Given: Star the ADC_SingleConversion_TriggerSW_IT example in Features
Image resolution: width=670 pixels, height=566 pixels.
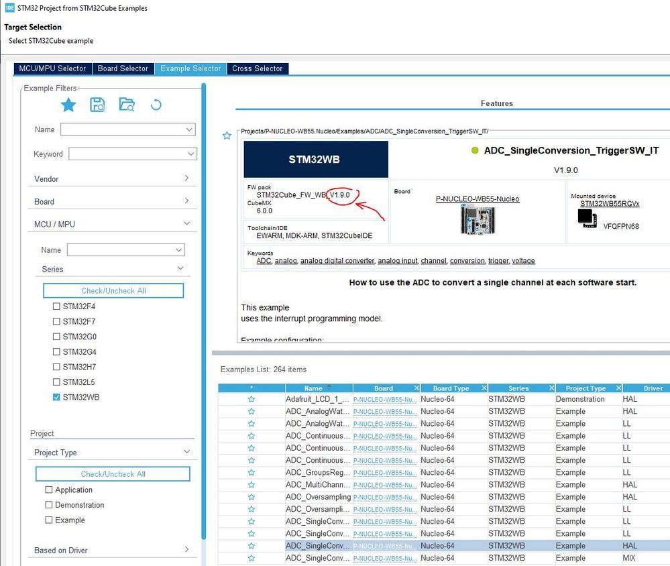Looking at the screenshot, I should (x=227, y=136).
